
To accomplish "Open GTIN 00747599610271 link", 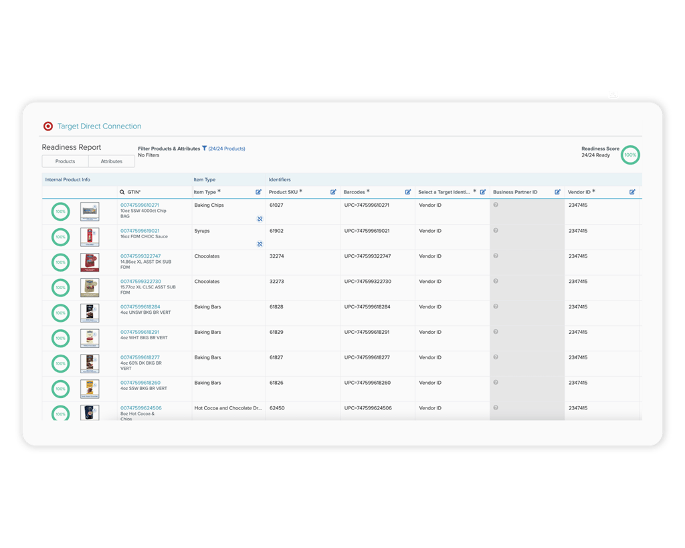I will (x=140, y=205).
